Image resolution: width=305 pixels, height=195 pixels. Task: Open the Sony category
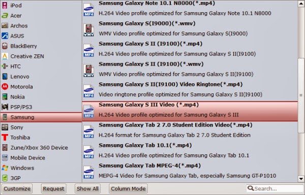(x=41, y=127)
